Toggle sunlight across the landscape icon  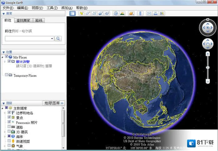[122, 13]
